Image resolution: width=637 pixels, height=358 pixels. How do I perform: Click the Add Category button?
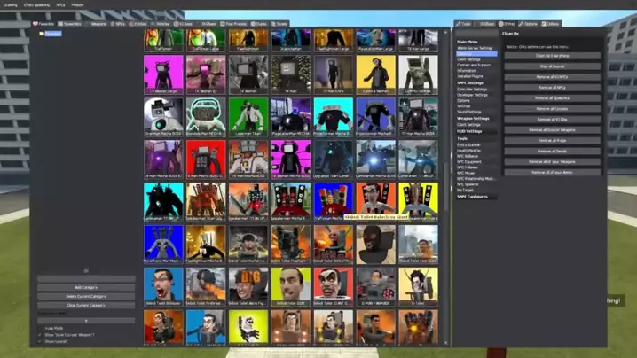[86, 288]
